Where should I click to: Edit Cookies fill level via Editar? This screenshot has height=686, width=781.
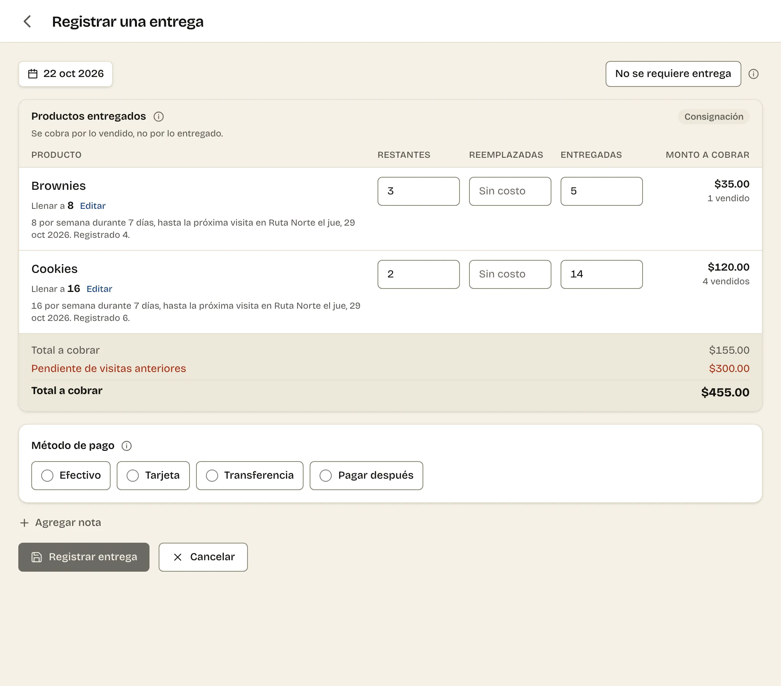pos(100,289)
